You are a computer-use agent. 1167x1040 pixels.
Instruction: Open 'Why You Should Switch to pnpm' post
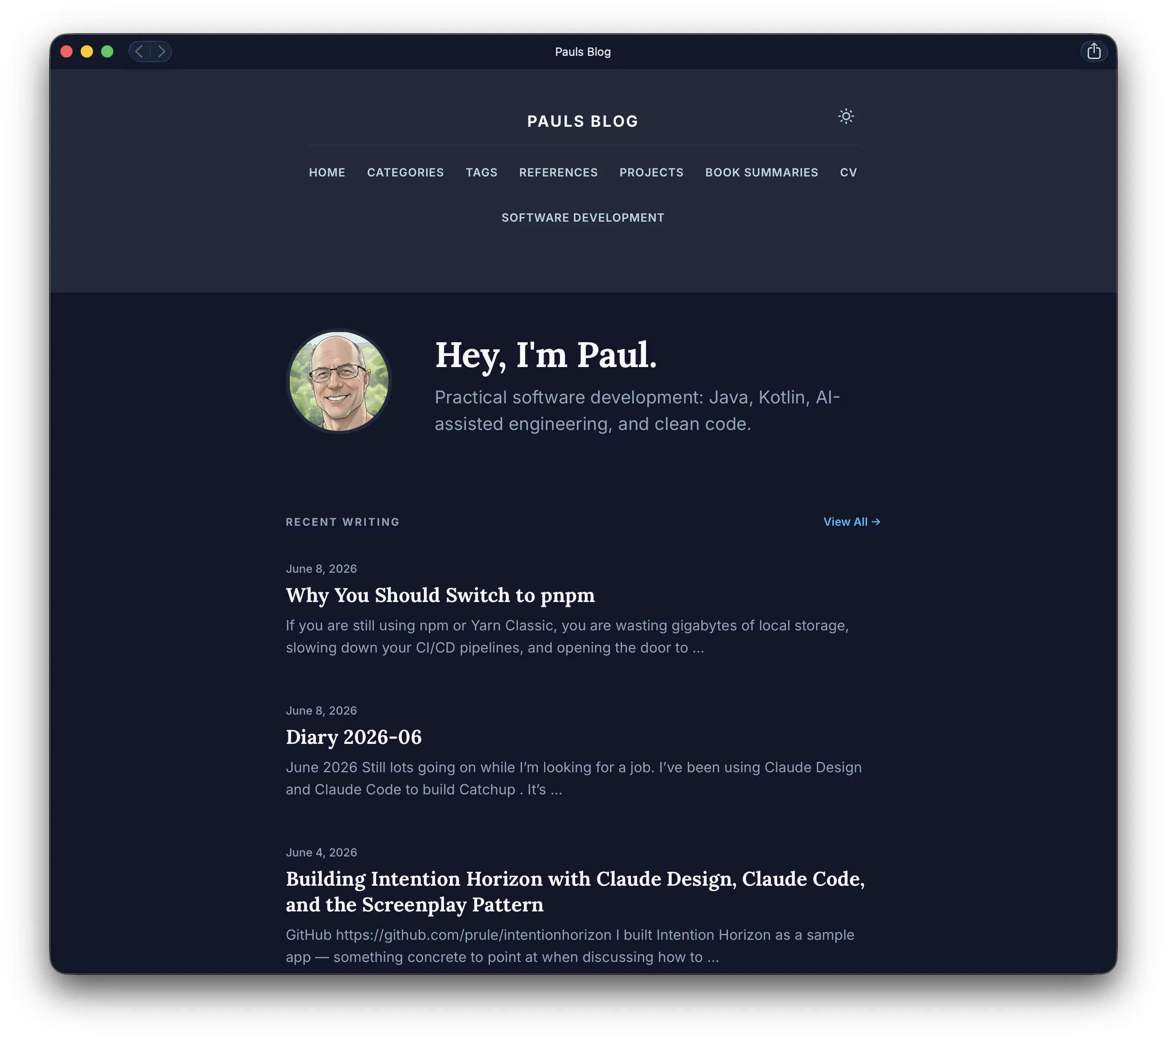pyautogui.click(x=440, y=595)
